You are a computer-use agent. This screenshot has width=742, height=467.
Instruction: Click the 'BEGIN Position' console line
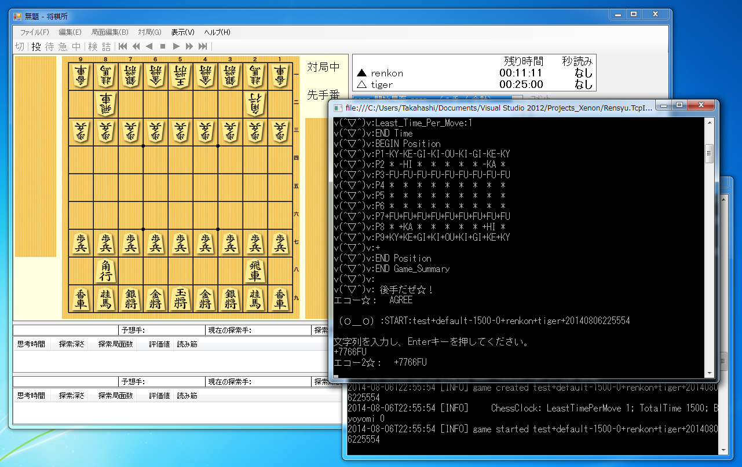(388, 144)
